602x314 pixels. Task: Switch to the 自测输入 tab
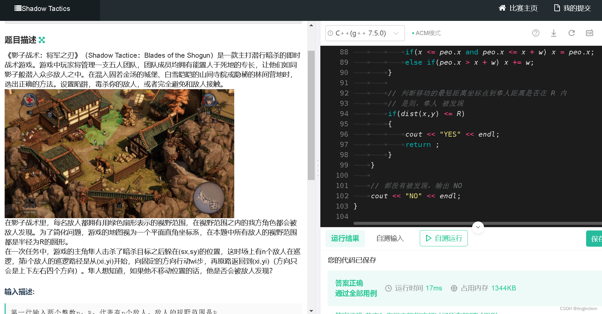pyautogui.click(x=390, y=238)
